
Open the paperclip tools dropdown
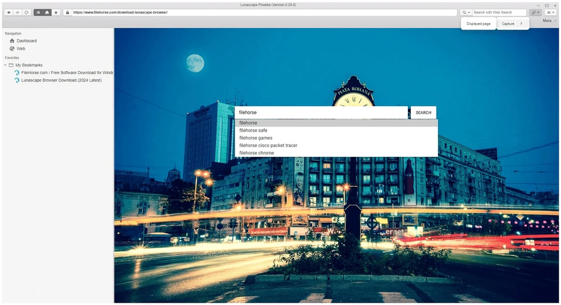point(536,12)
